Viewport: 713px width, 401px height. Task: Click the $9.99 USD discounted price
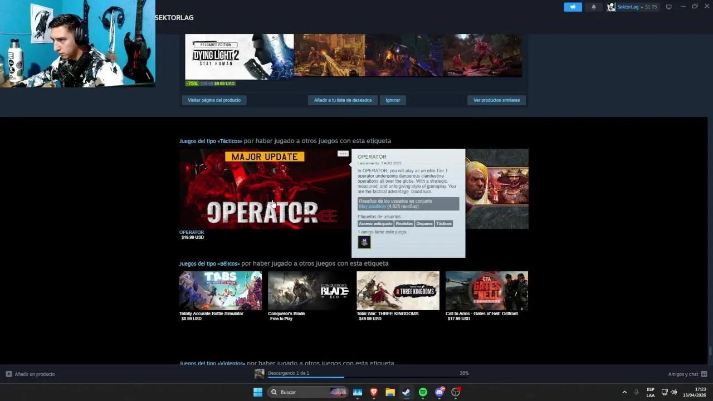tap(224, 84)
